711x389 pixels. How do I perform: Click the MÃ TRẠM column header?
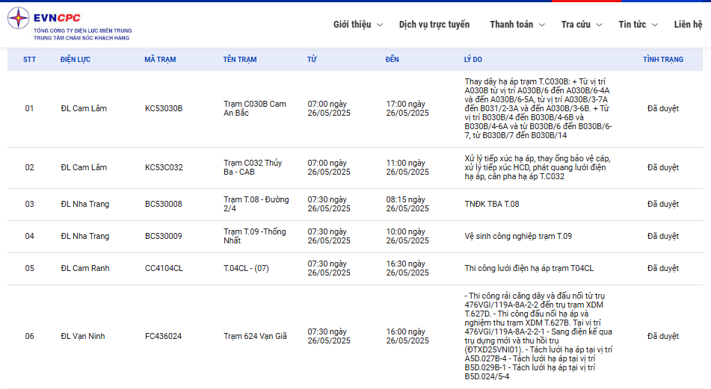pos(160,59)
